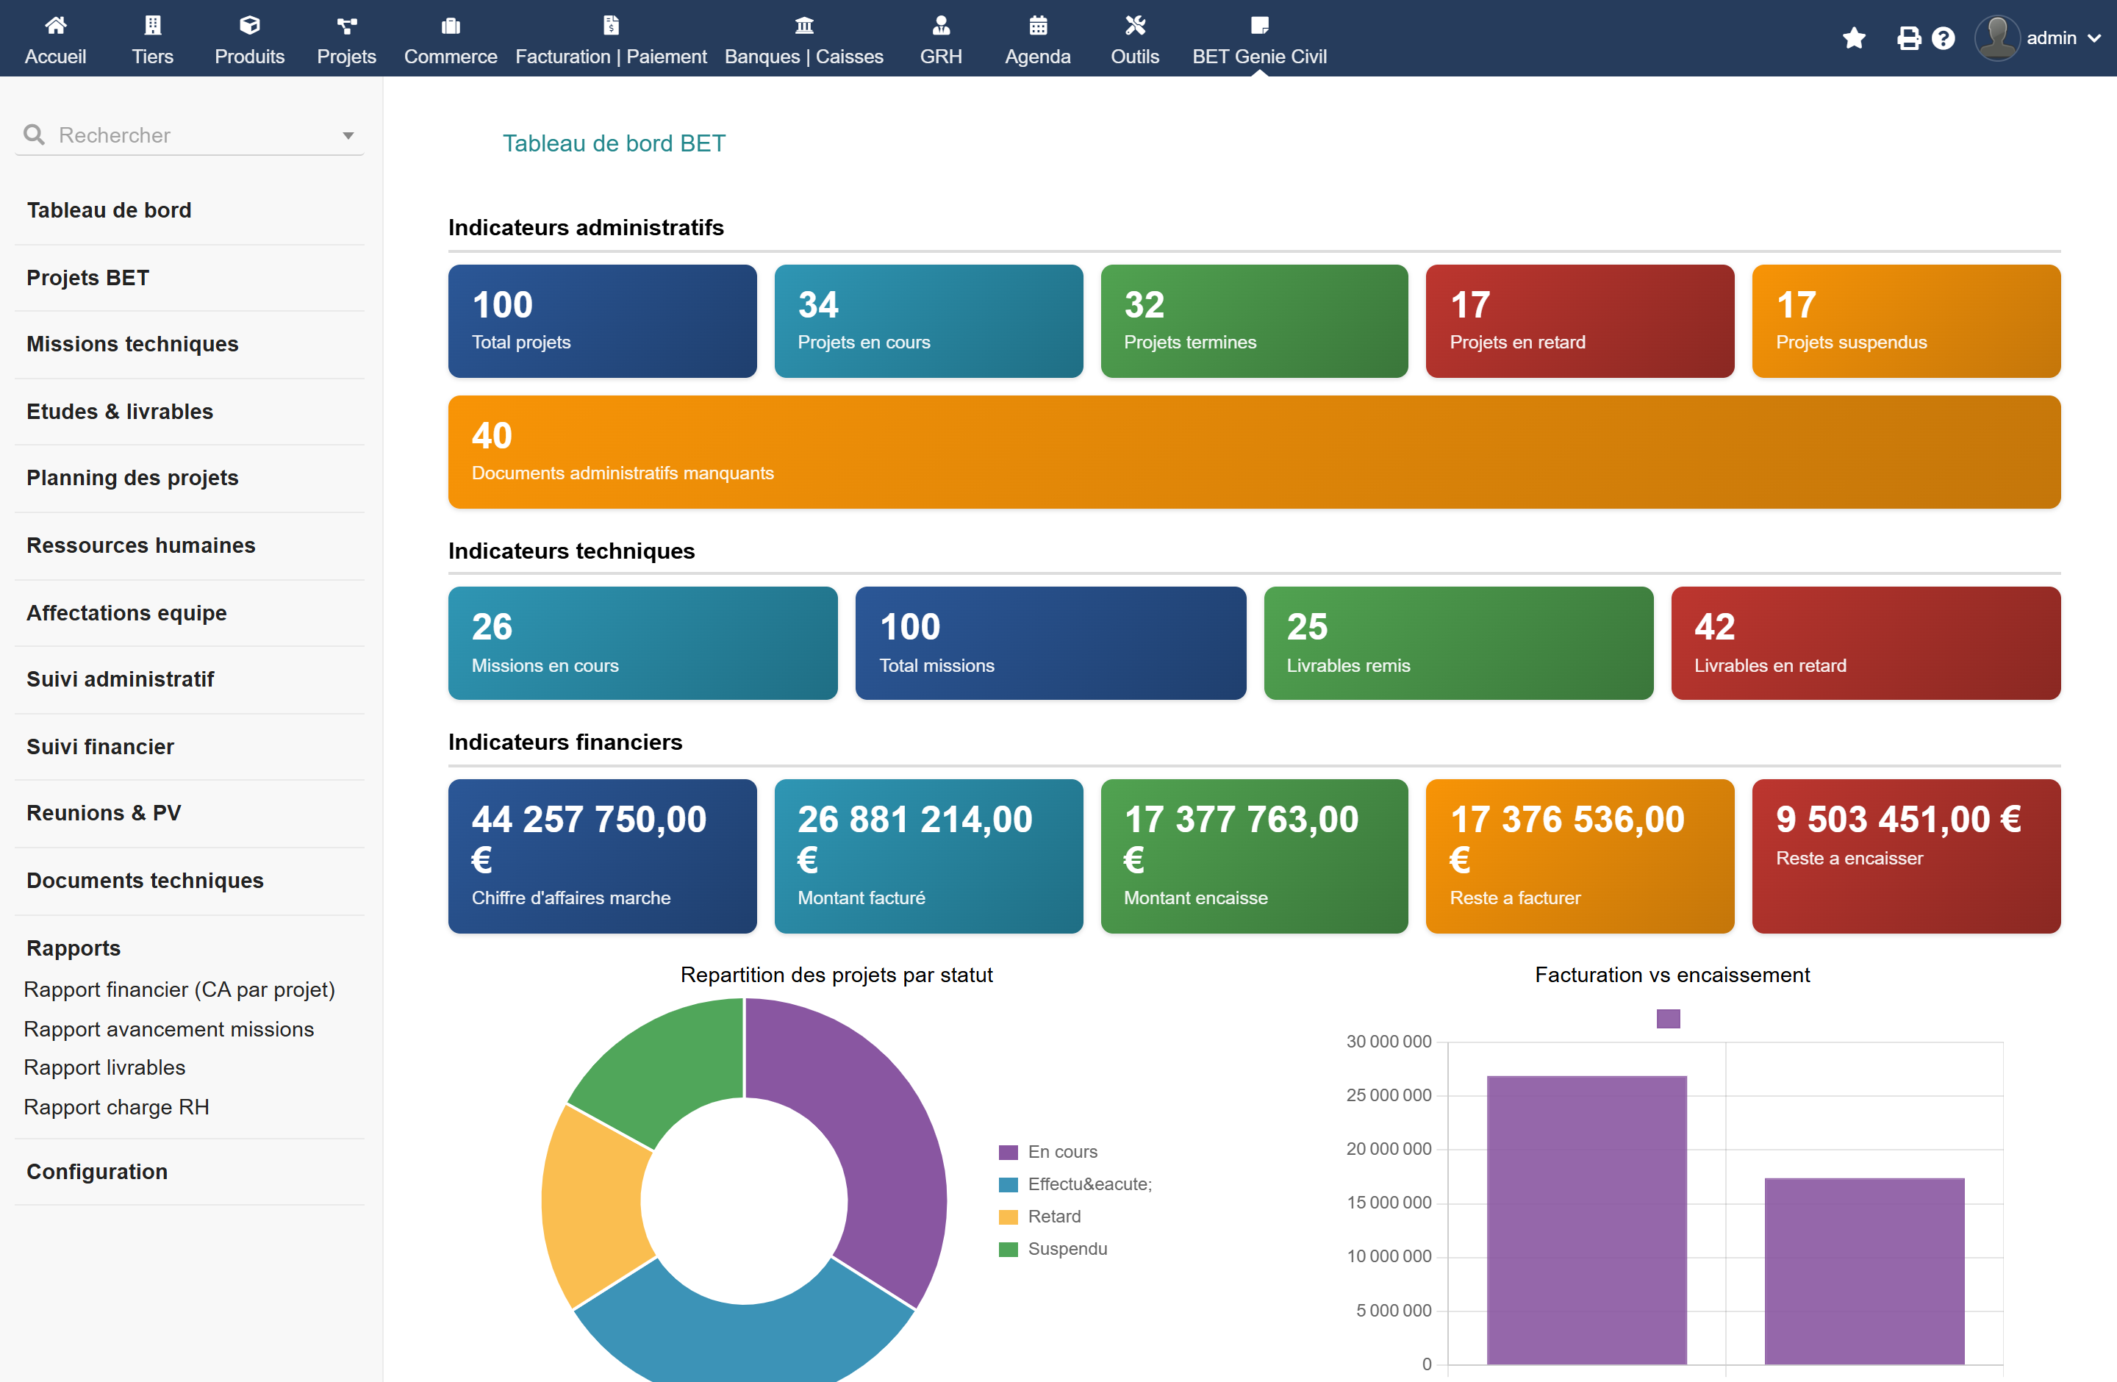Open the Outils tools icon

[1134, 25]
